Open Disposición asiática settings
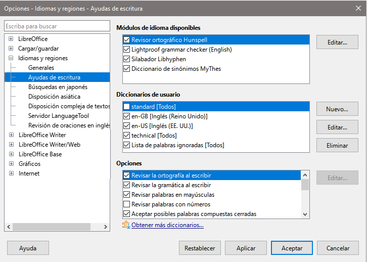The width and height of the screenshot is (367, 262). pyautogui.click(x=54, y=97)
